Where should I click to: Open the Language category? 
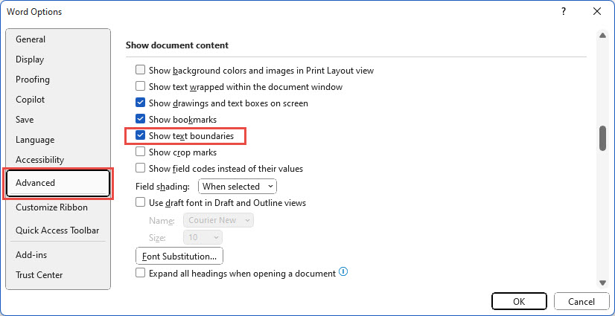[x=58, y=140]
